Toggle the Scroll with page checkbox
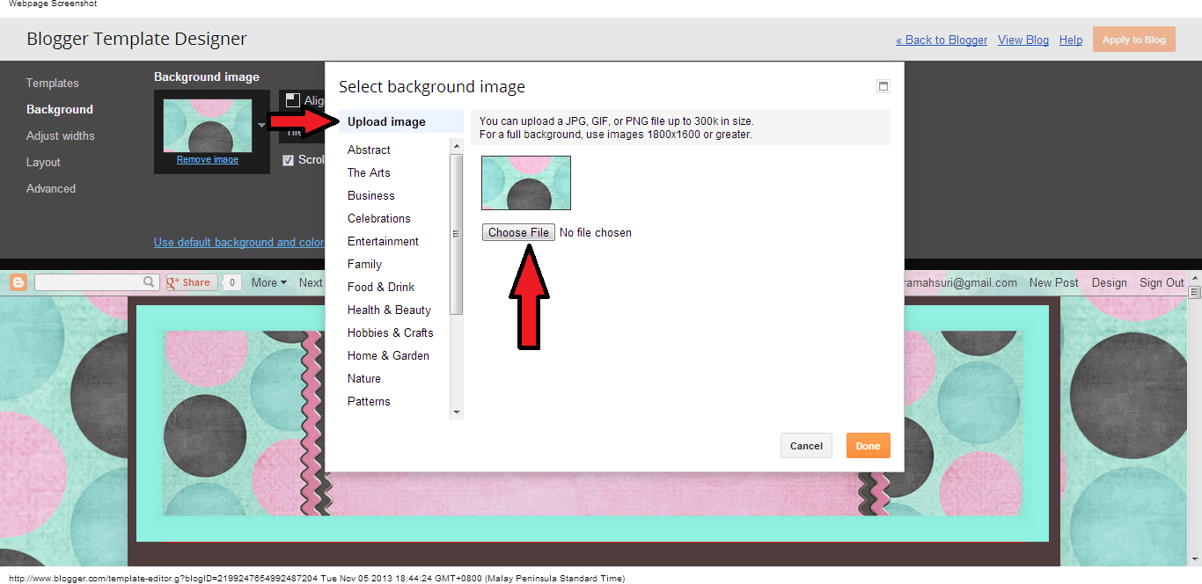This screenshot has height=584, width=1202. (288, 160)
